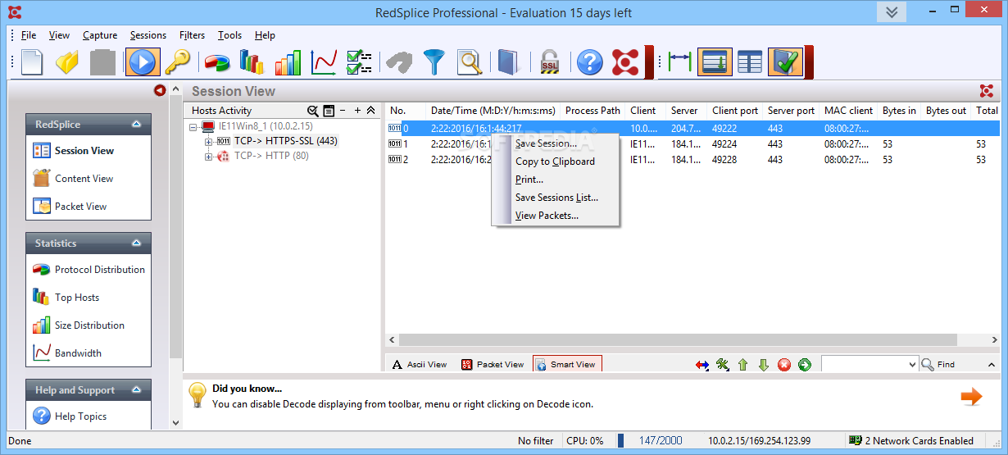The image size is (1008, 455).
Task: Click the golden key toolbar icon
Action: click(x=178, y=62)
